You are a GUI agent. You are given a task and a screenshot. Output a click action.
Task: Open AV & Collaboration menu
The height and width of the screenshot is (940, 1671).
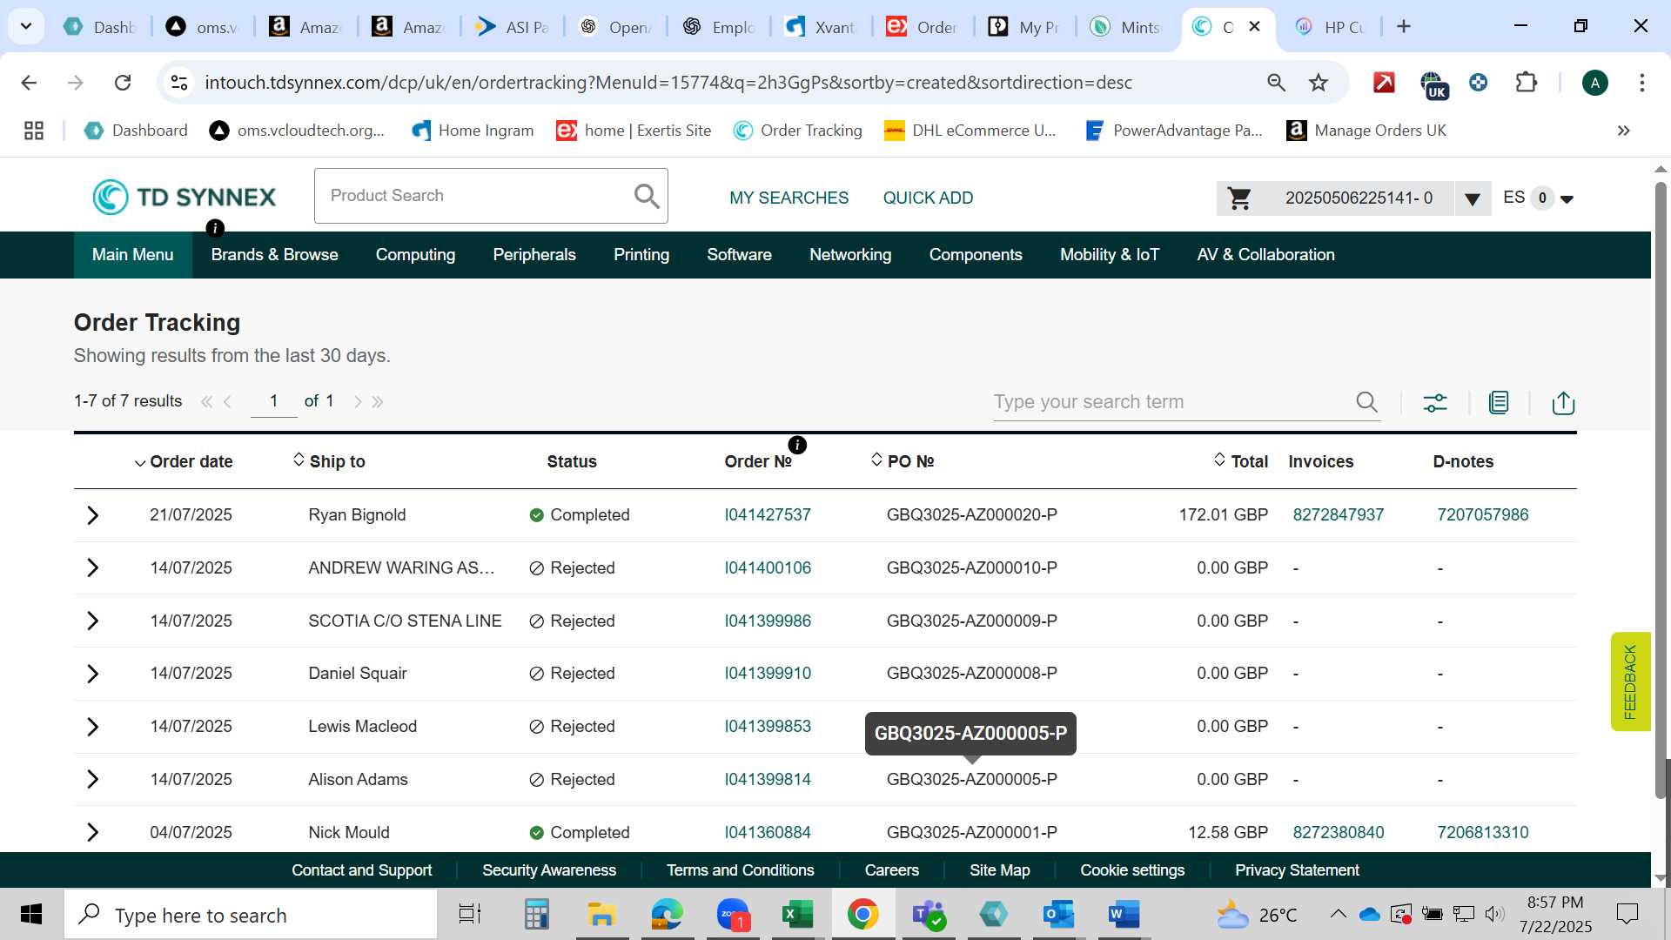click(x=1265, y=255)
